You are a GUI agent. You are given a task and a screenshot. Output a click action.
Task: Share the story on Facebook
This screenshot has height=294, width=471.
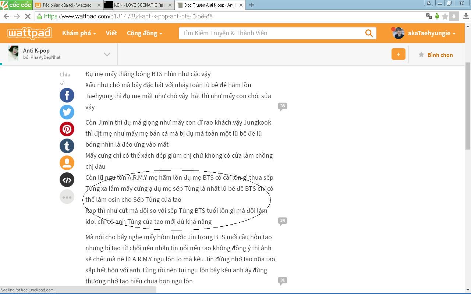click(x=67, y=95)
